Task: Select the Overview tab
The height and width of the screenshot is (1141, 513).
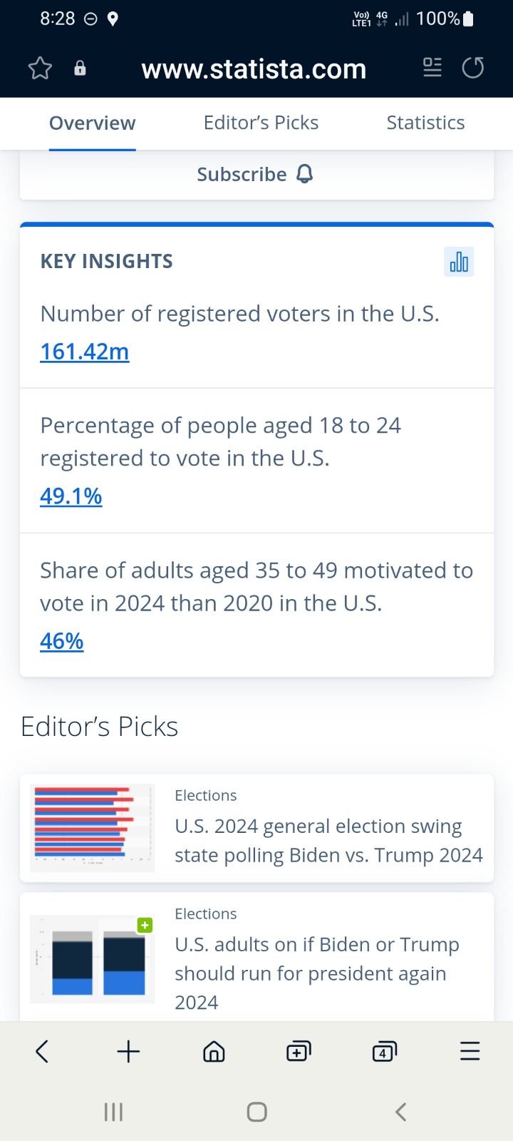Action: [x=92, y=123]
